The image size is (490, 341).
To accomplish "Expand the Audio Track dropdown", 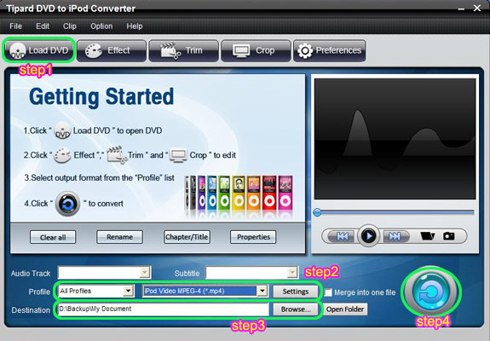I will pos(145,273).
